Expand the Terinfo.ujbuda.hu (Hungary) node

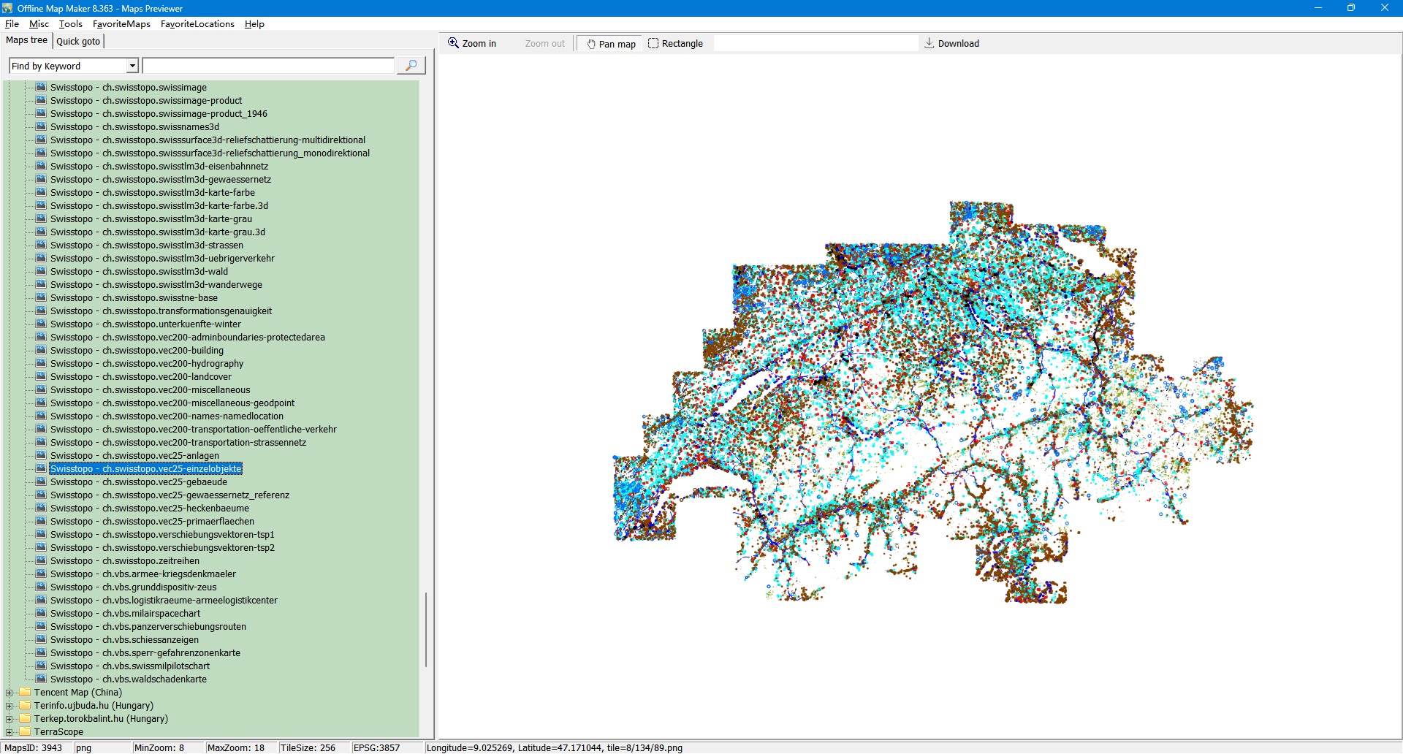[9, 706]
